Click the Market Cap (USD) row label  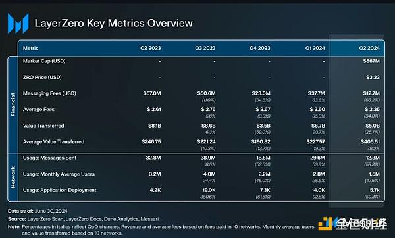(x=44, y=61)
